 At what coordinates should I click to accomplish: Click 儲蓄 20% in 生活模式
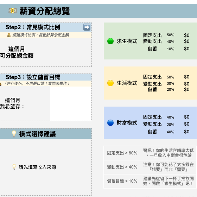point(161,89)
